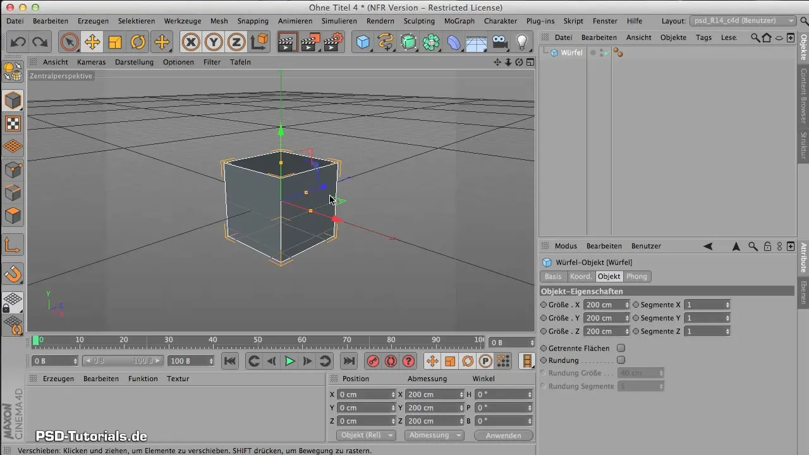Select the Scale tool
The height and width of the screenshot is (455, 809).
(115, 42)
